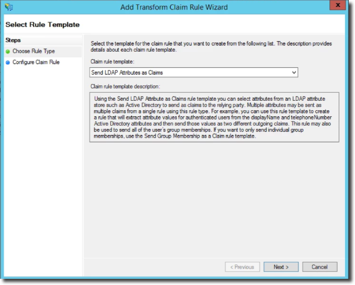
Task: Click the AD FS wizard title bar icon
Action: 9,7
